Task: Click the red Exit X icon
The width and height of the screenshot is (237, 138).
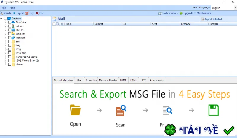Action: tap(37, 13)
